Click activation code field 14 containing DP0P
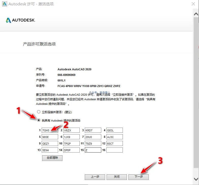 point(72,150)
